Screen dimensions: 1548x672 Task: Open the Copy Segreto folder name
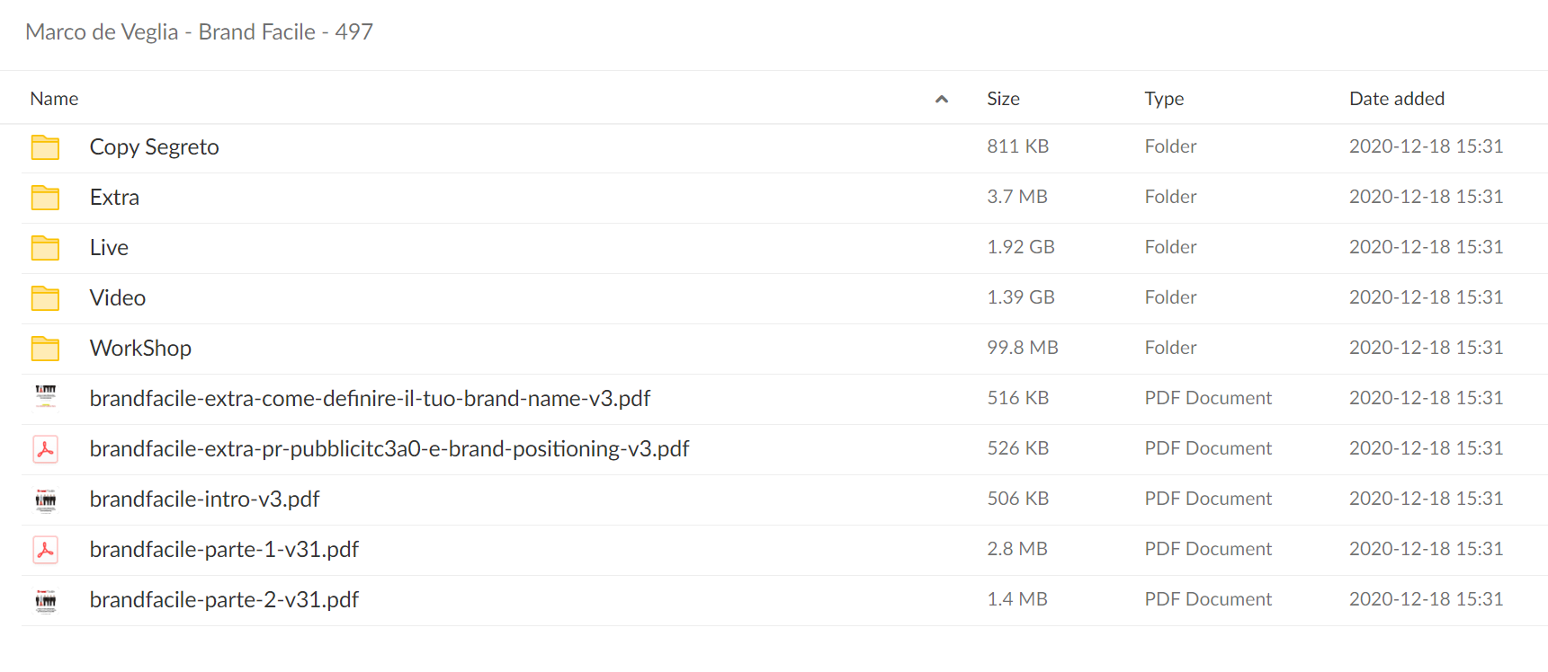155,147
